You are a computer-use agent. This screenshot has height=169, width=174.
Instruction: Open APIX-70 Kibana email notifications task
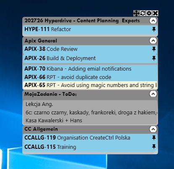tap(90, 69)
